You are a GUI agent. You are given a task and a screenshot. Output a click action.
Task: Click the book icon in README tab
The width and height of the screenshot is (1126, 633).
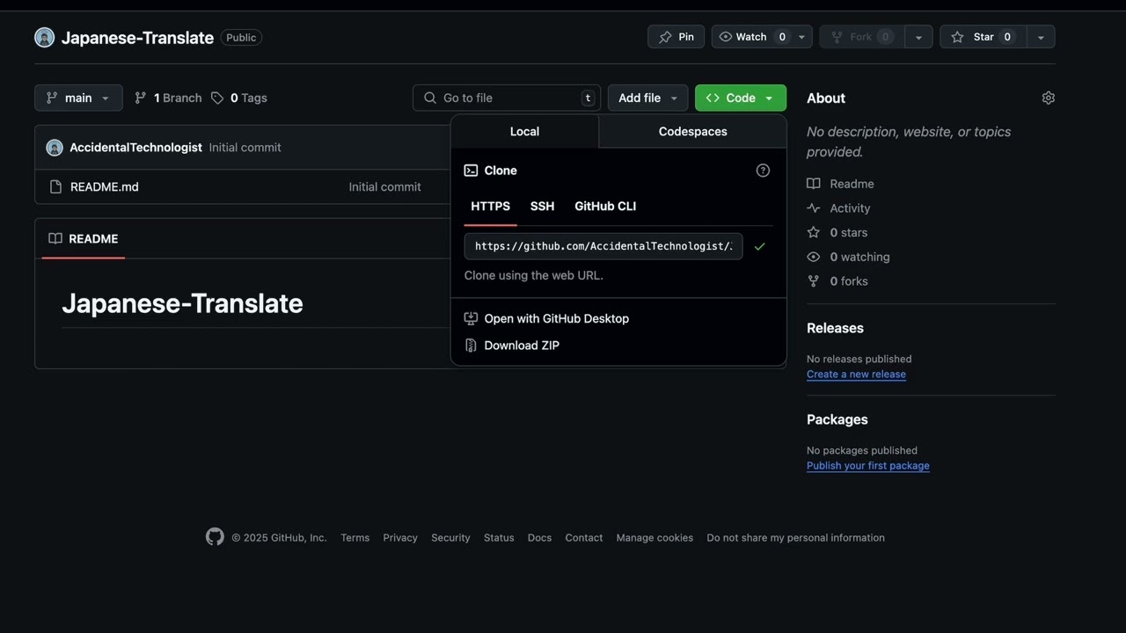click(x=55, y=238)
